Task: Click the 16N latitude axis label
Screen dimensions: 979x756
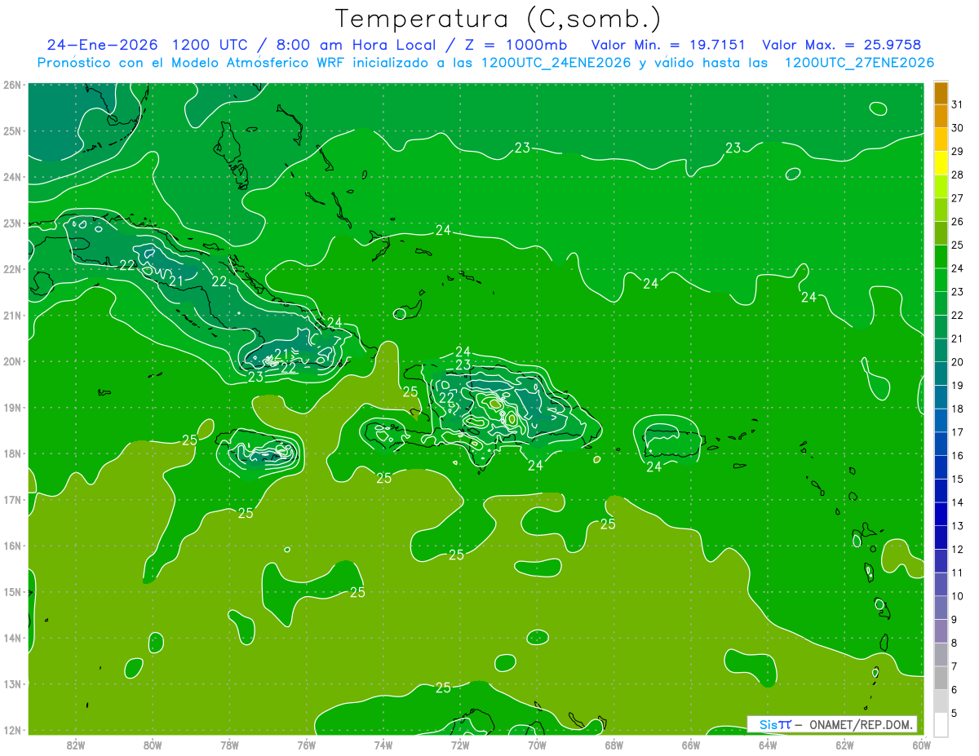Action: [x=11, y=546]
